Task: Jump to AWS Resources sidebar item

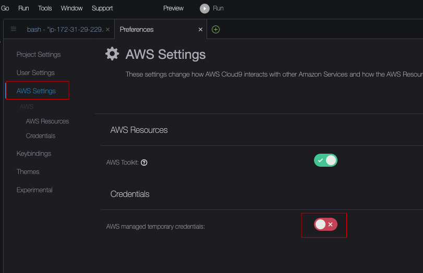Action: click(x=47, y=121)
